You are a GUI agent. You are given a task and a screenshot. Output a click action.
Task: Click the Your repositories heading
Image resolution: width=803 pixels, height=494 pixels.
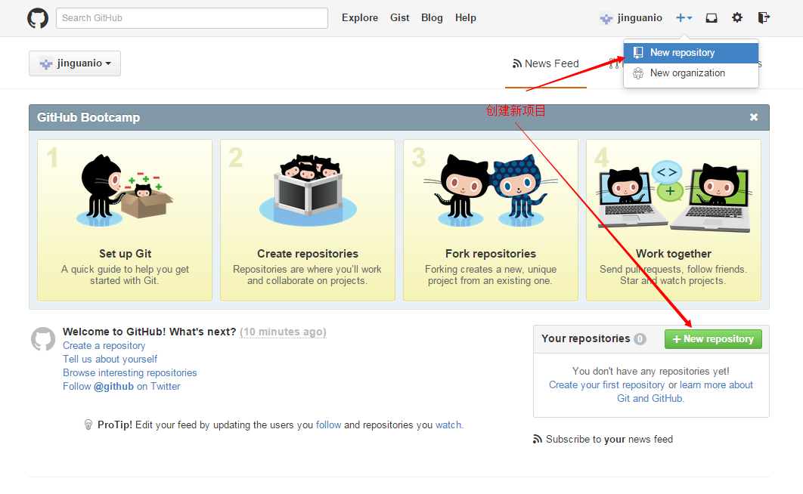click(586, 338)
